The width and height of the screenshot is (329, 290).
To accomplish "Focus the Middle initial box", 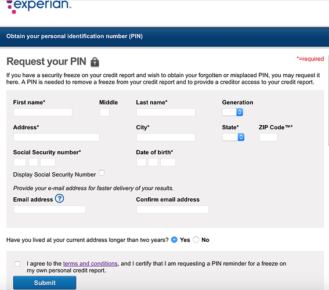I will pos(104,112).
